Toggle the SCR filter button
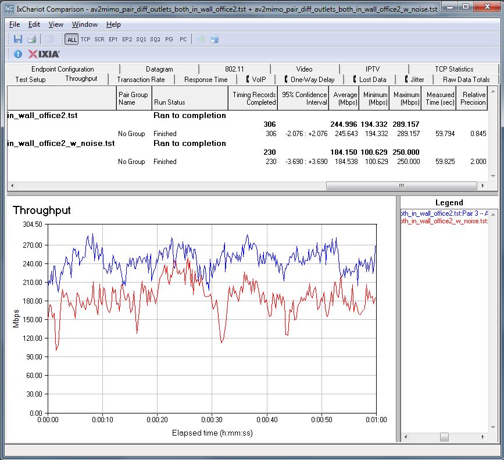The height and width of the screenshot is (460, 504). tap(99, 39)
